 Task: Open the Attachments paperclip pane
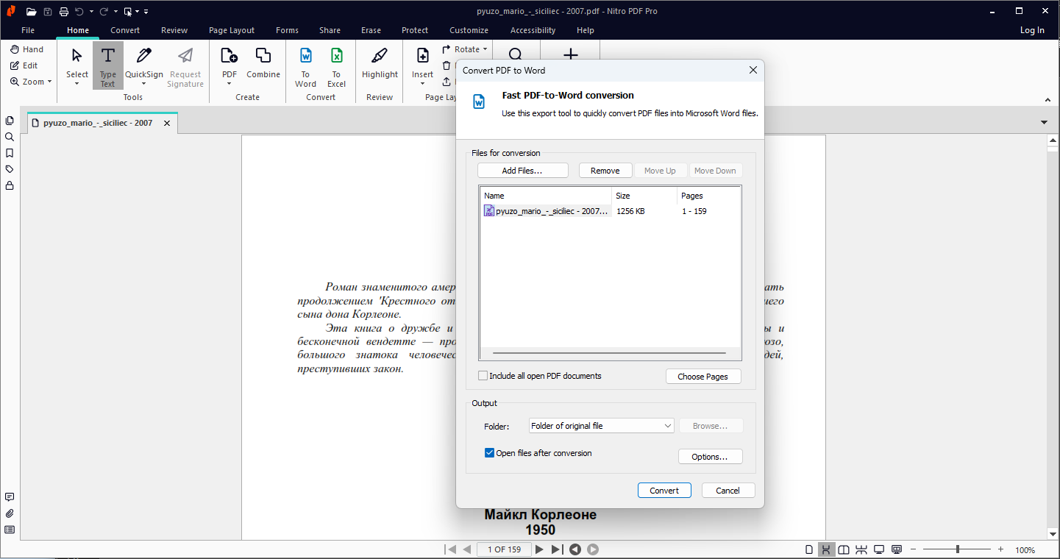(x=10, y=513)
